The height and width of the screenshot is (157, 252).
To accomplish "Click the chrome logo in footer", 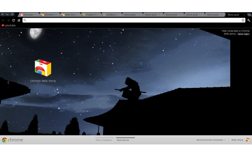I will pos(13,140).
